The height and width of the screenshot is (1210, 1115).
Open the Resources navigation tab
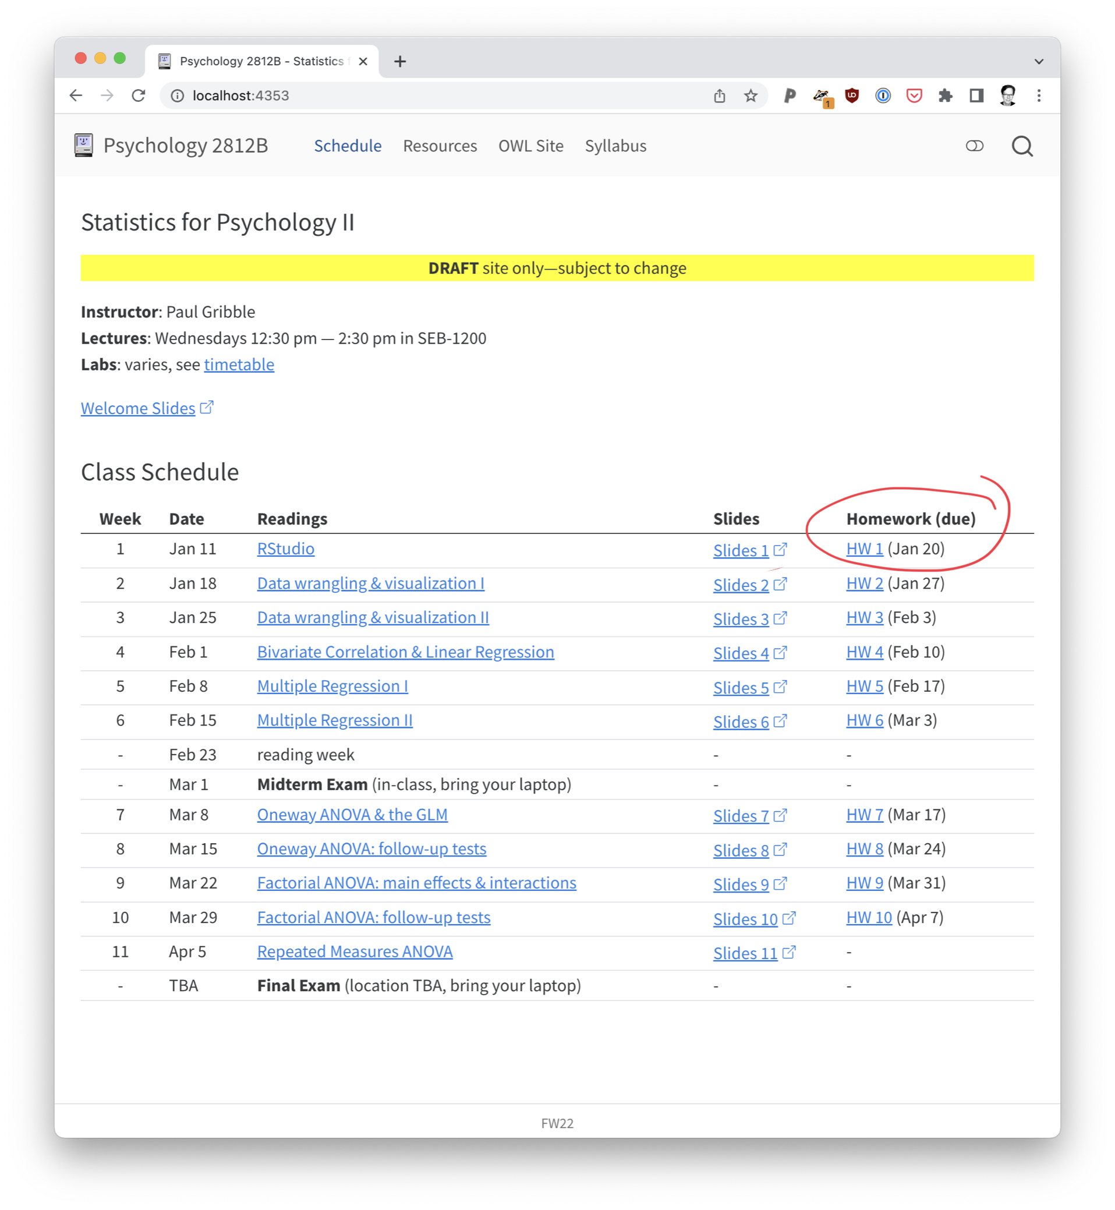coord(440,146)
